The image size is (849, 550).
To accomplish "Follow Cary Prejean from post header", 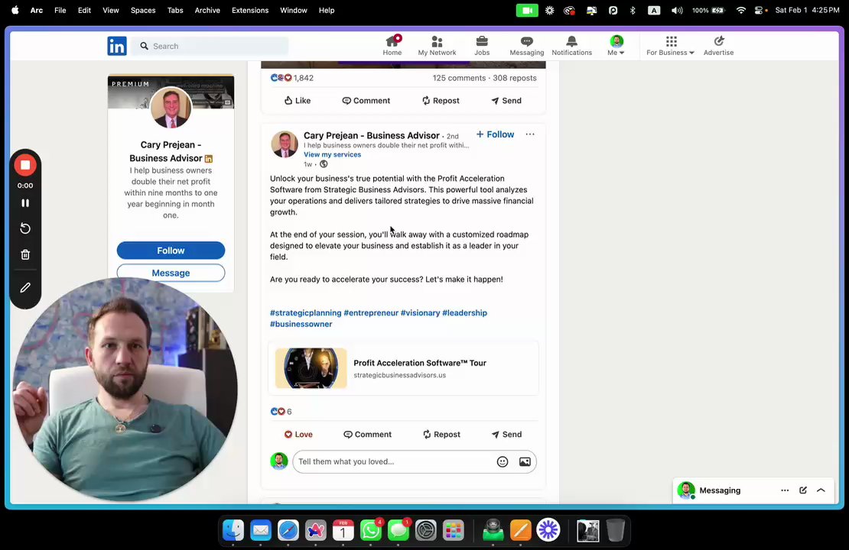I will tap(495, 134).
